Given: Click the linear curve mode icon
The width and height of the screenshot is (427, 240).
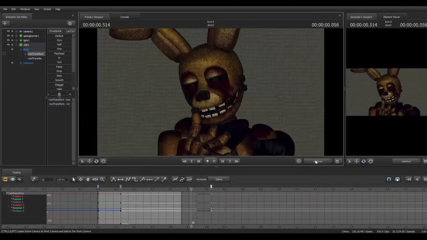Looking at the screenshot, I should pyautogui.click(x=175, y=179).
